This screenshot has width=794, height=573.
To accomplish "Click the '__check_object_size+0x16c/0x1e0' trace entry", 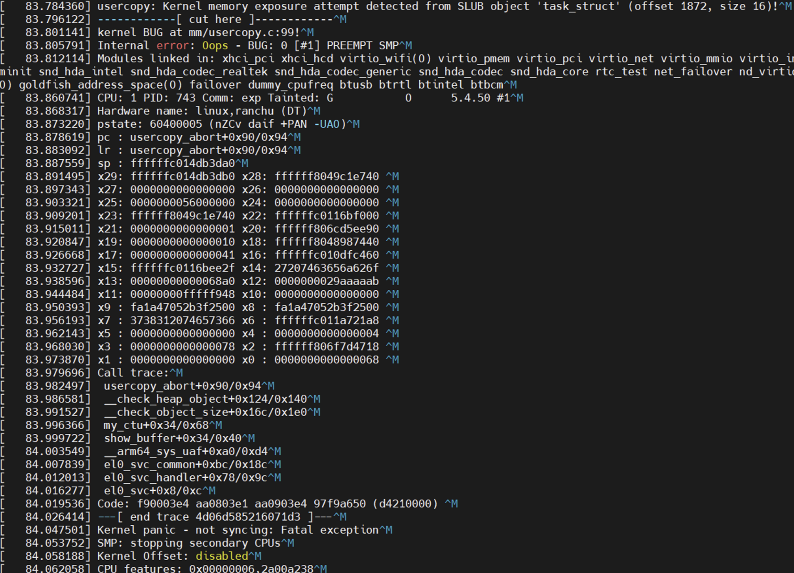I will (x=206, y=412).
